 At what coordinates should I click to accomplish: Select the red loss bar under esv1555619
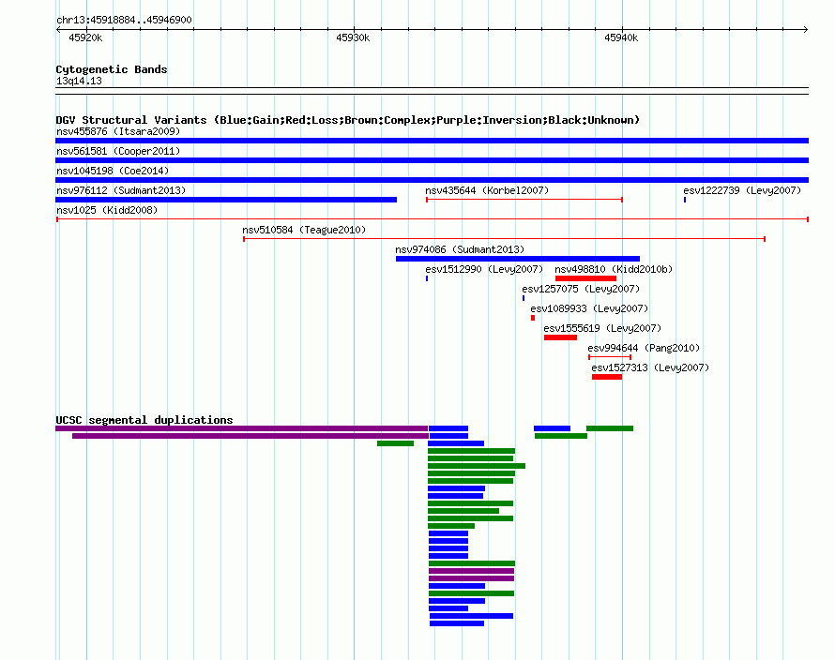coord(560,337)
